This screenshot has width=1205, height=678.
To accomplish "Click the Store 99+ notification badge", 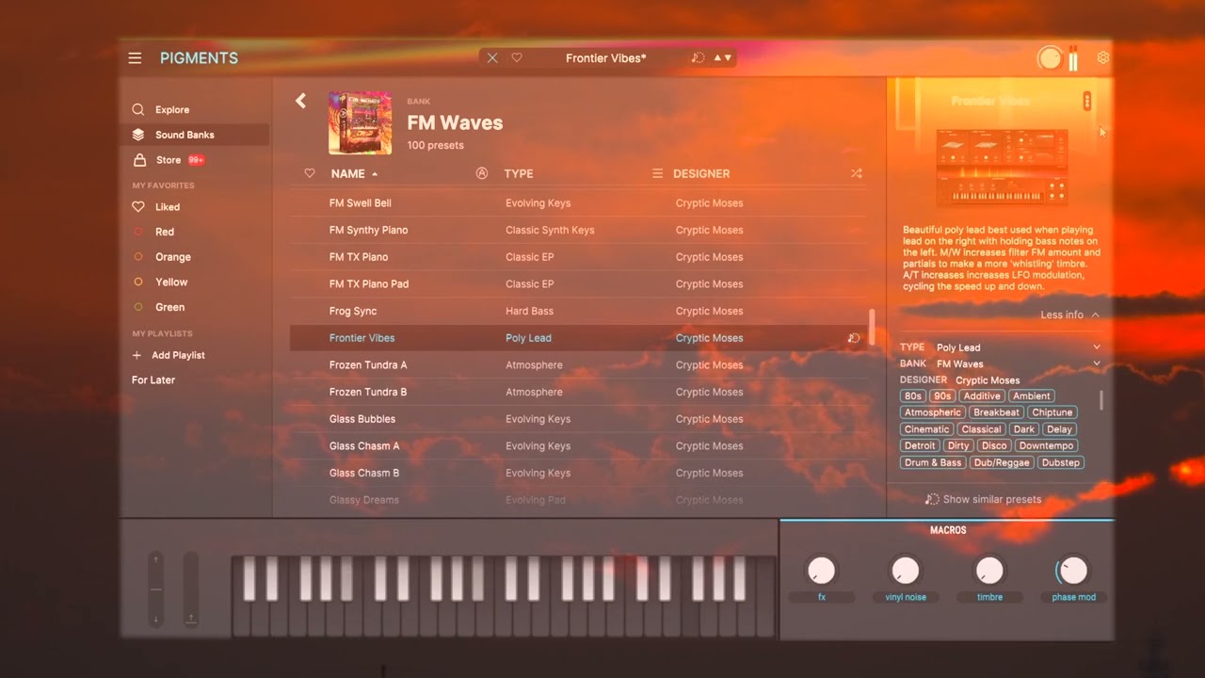I will pyautogui.click(x=196, y=160).
